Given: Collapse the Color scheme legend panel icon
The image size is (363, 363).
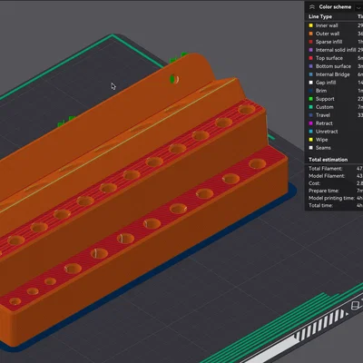Looking at the screenshot, I should (312, 7).
